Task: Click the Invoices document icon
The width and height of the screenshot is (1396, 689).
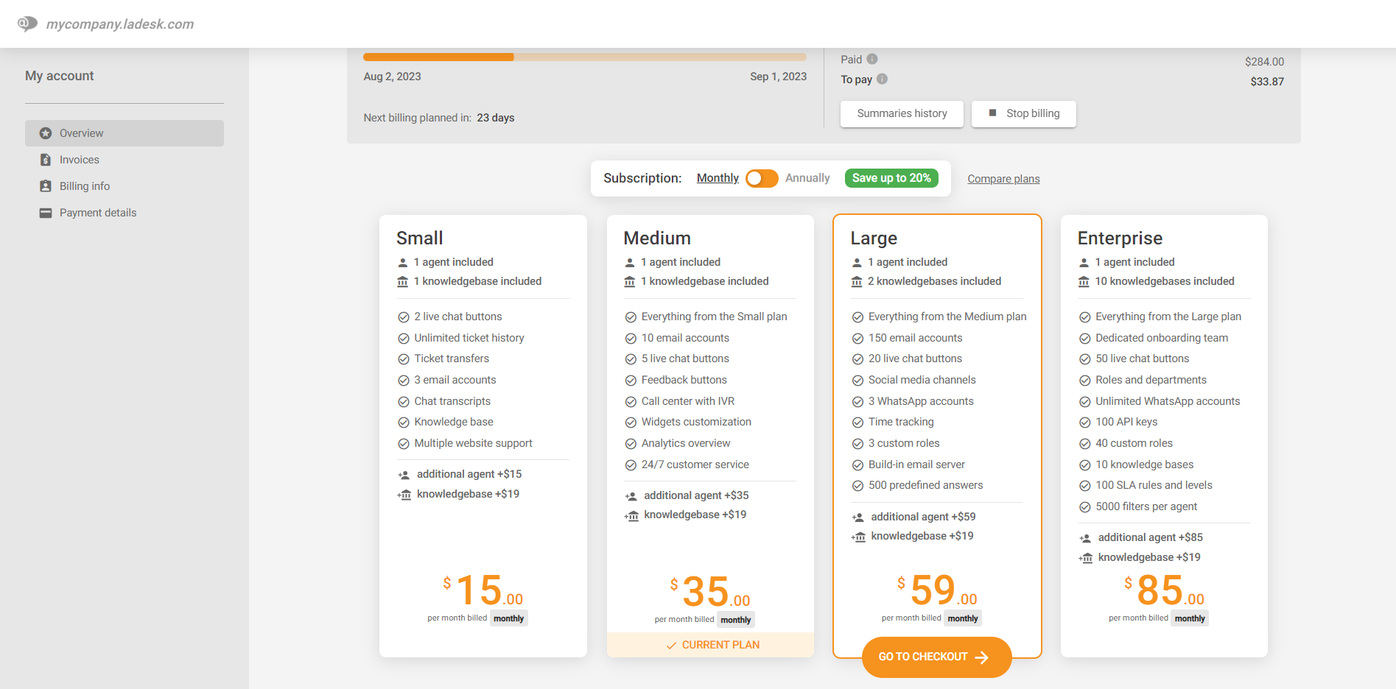Action: (46, 160)
